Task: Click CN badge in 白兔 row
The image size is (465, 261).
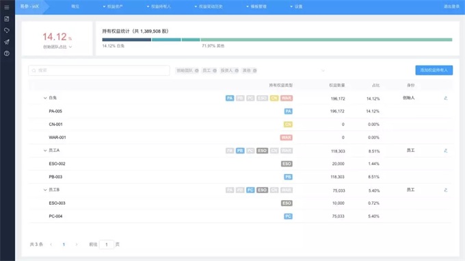Action: point(274,98)
